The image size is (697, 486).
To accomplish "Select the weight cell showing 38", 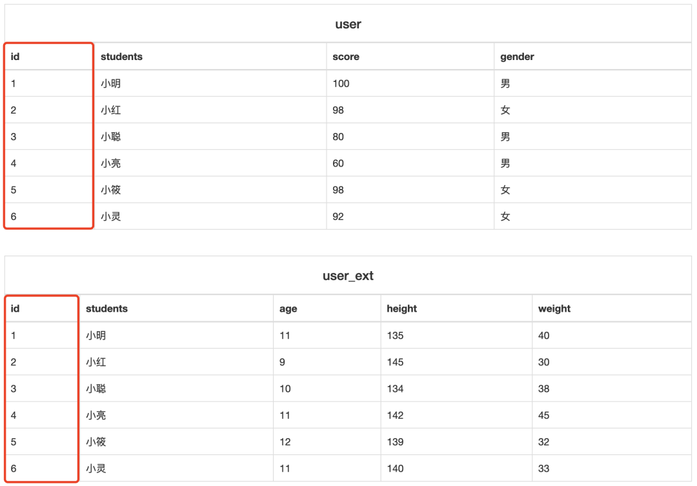I will click(543, 389).
